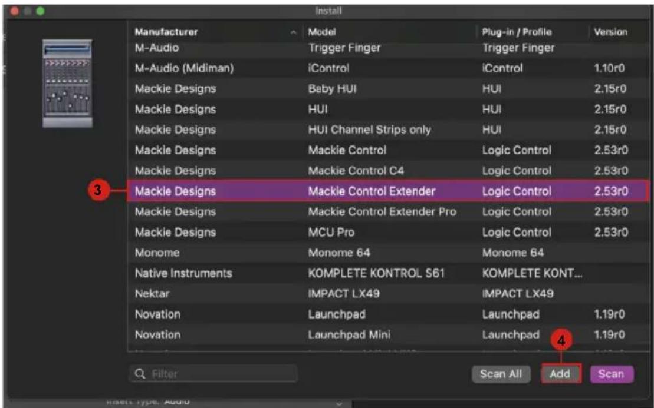Click Logic Control cell in MCU Pro row

click(x=517, y=232)
